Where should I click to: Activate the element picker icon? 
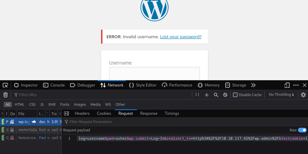pos(5,85)
